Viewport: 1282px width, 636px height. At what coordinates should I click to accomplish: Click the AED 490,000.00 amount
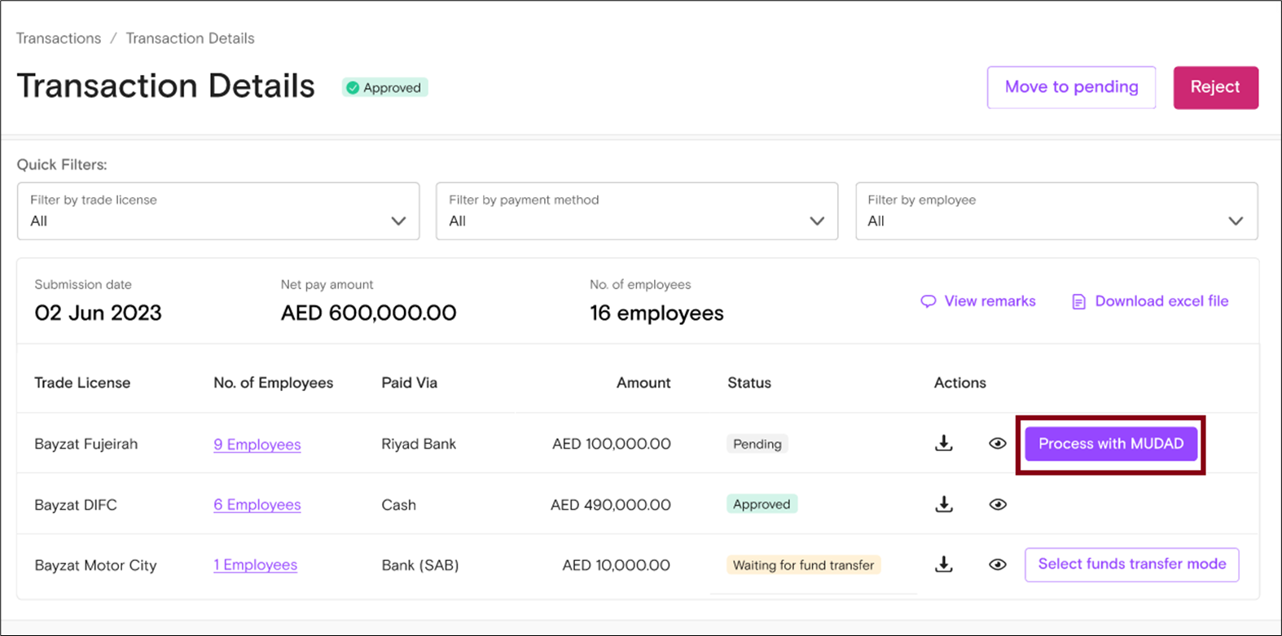[x=611, y=505]
